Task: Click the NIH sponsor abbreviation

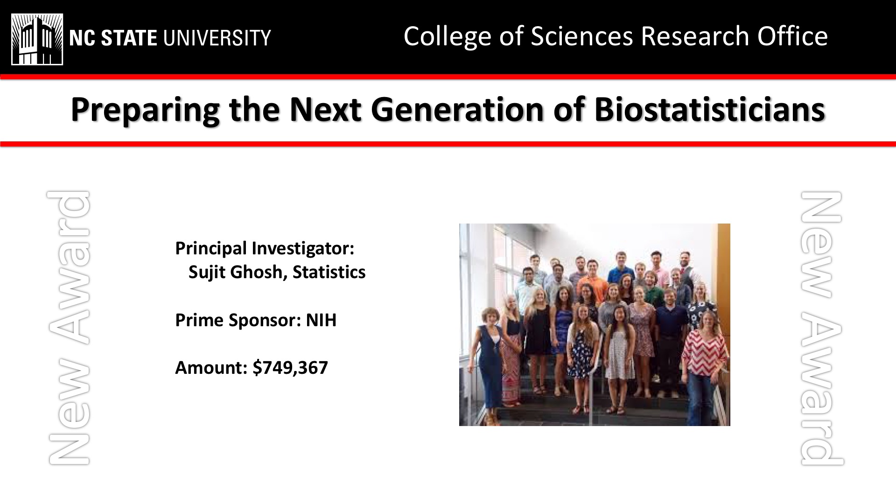Action: pos(321,320)
